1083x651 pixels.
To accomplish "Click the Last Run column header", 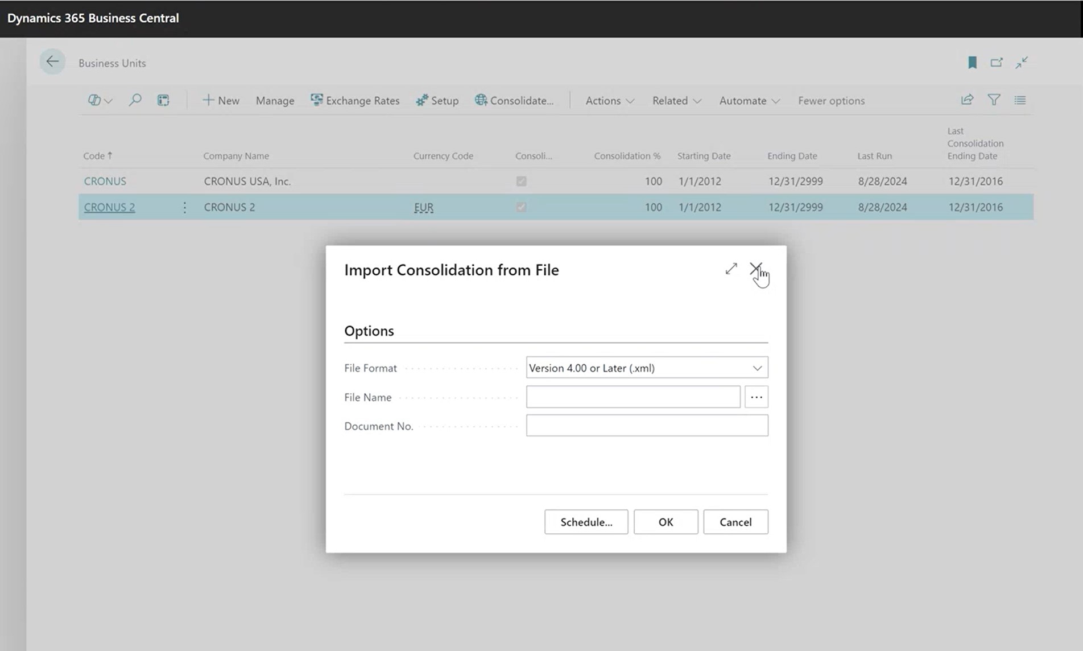I will pos(874,155).
